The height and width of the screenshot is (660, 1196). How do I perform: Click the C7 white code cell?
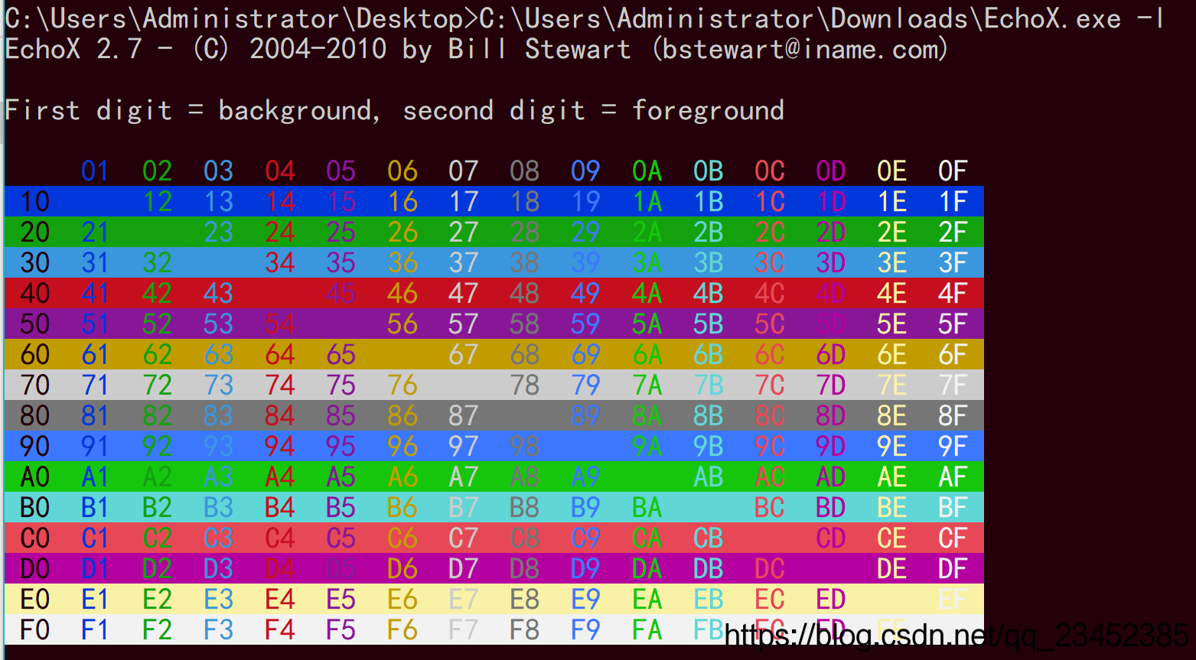(463, 538)
